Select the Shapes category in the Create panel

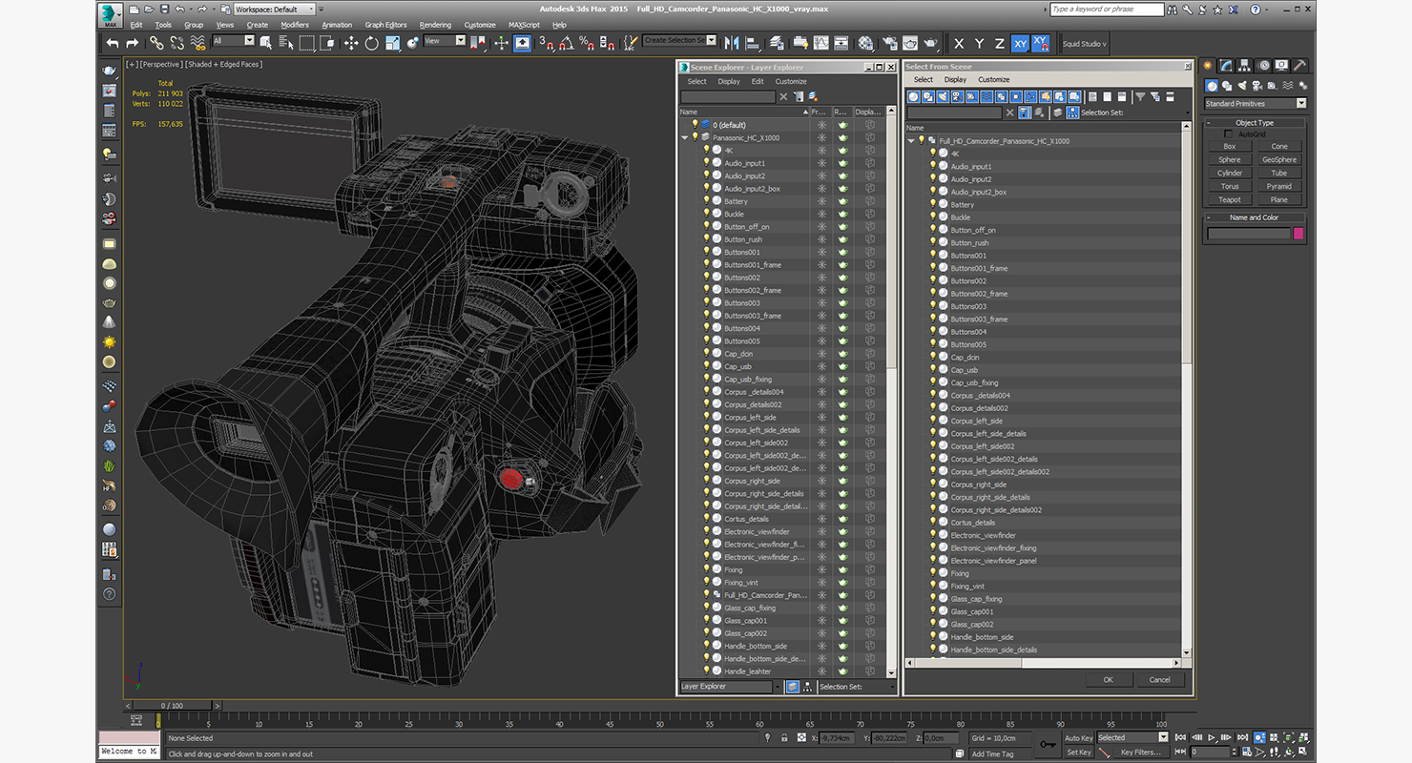coord(1227,86)
